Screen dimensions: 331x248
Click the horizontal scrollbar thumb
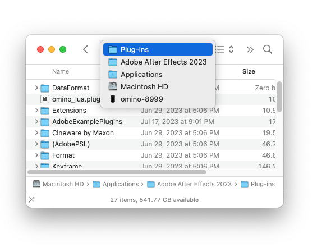117,172
